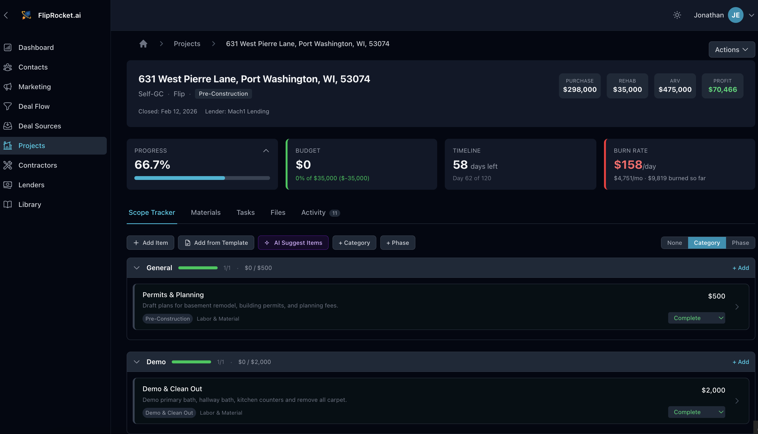Select Deal Flow in the sidebar
This screenshot has width=758, height=434.
34,106
